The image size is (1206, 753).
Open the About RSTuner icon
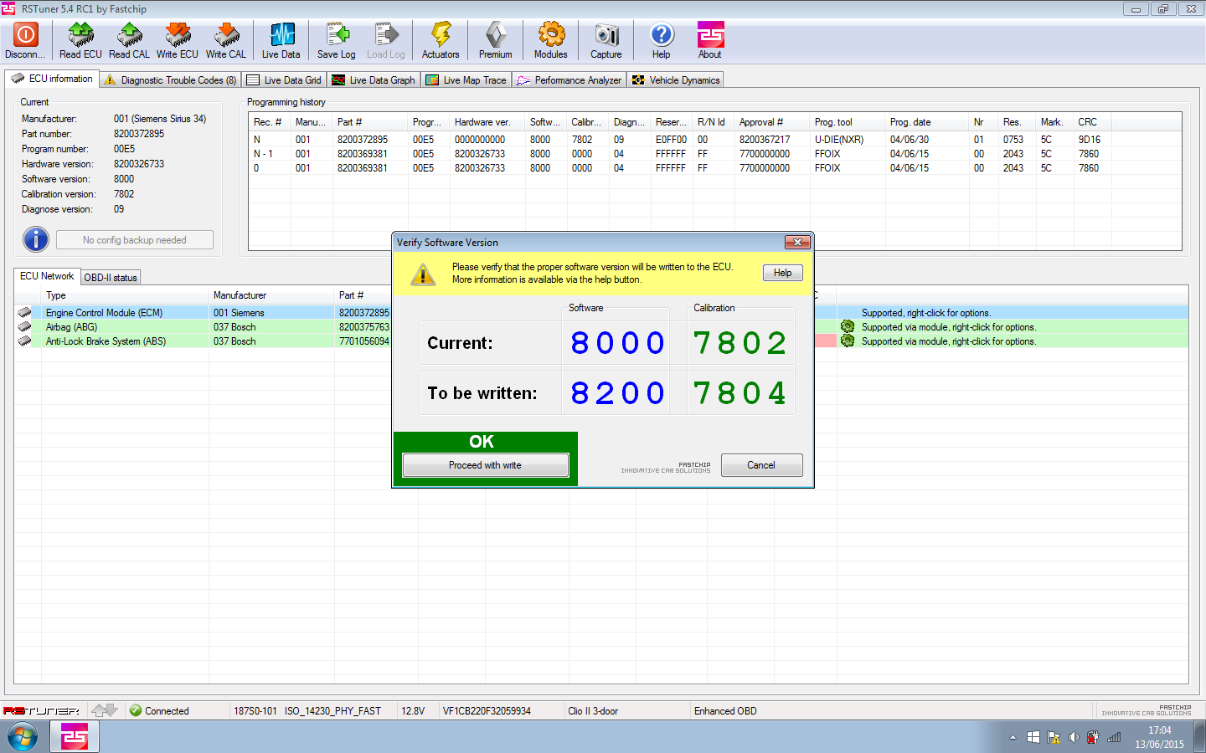point(710,35)
